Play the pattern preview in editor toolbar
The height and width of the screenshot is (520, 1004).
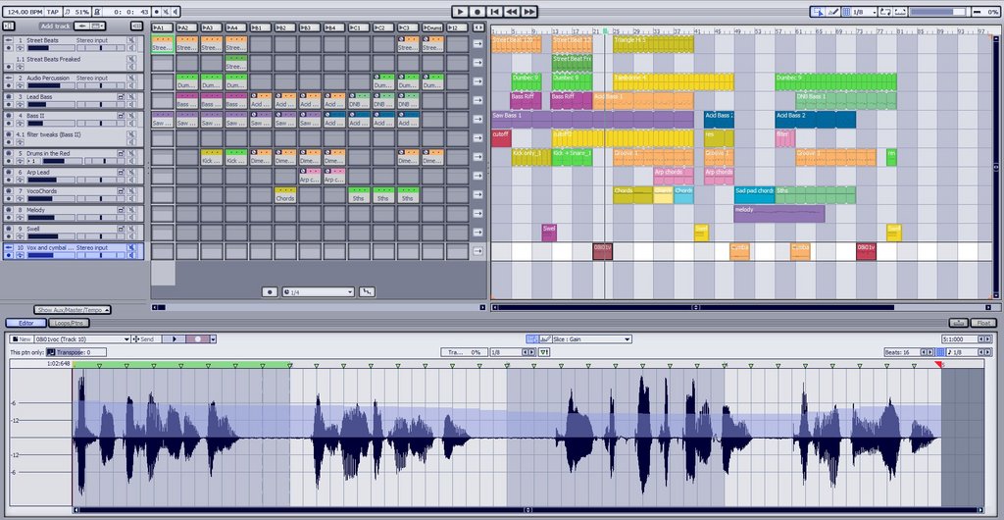(174, 339)
